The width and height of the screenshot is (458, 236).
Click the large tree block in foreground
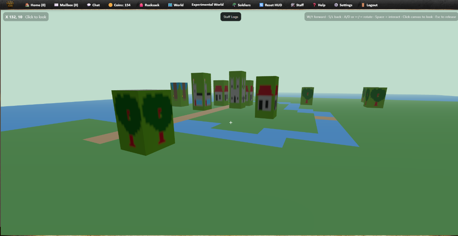pos(143,121)
